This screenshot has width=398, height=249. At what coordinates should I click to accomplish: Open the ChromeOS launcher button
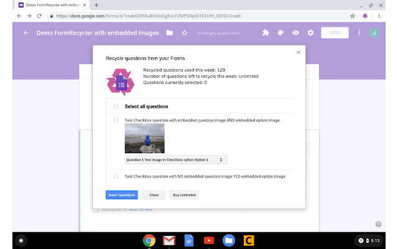pyautogui.click(x=21, y=240)
